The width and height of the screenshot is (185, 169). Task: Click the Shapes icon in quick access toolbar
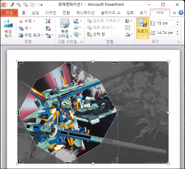32,5
